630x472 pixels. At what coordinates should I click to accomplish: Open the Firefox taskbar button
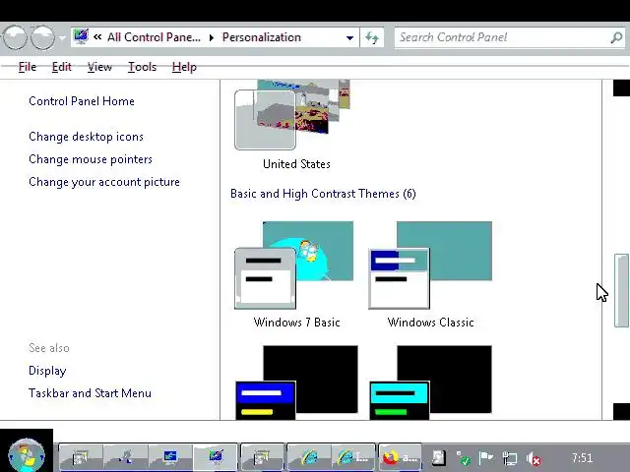point(400,456)
